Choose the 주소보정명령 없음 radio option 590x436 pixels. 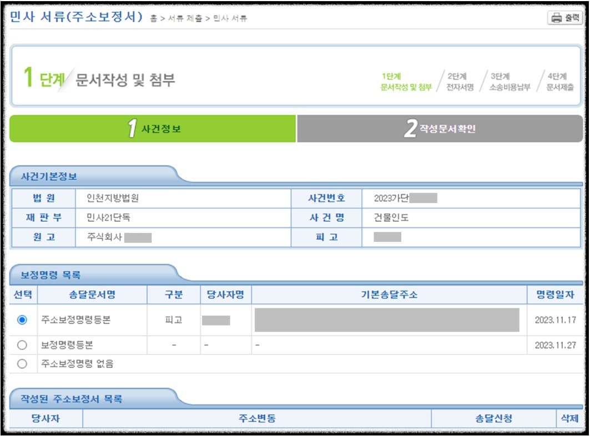[22, 364]
